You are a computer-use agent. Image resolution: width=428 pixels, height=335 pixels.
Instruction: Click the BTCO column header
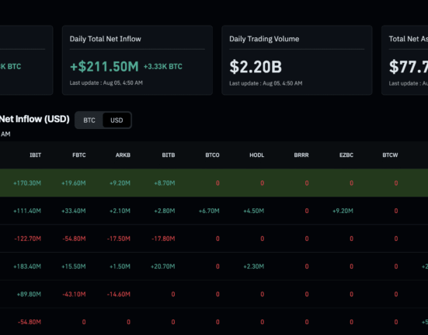(212, 155)
